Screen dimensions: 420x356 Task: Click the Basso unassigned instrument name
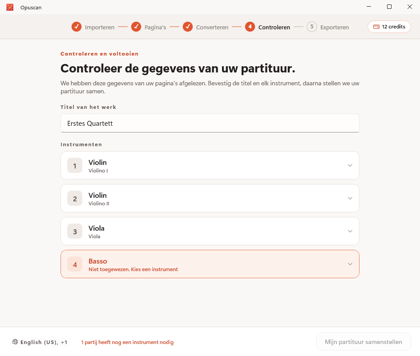[x=98, y=261]
